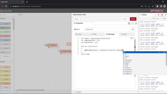
Task: Select the catch node in palette
Action: click(5, 36)
